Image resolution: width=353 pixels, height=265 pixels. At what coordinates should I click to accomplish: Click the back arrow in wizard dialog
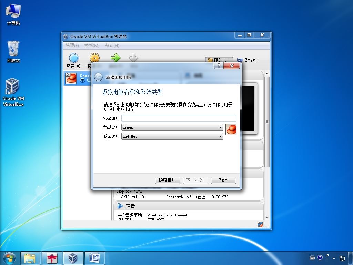(x=98, y=77)
